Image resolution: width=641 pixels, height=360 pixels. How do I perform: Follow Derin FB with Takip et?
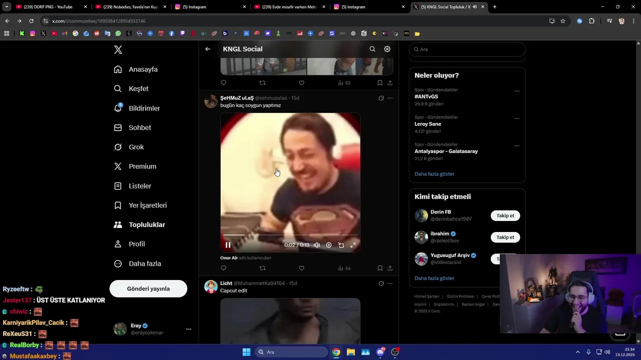click(505, 215)
